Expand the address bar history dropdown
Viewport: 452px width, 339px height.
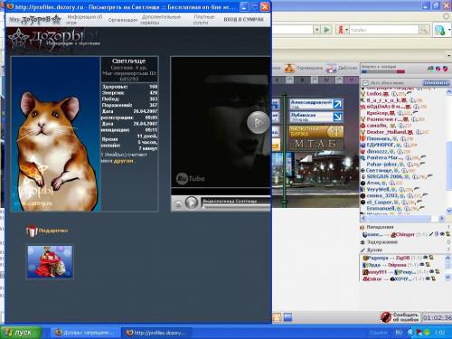point(316,30)
